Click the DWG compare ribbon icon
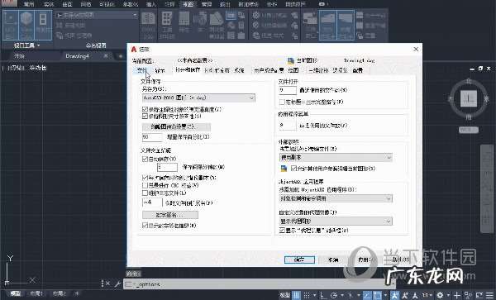Screen dimensions: 496x300 148,26
